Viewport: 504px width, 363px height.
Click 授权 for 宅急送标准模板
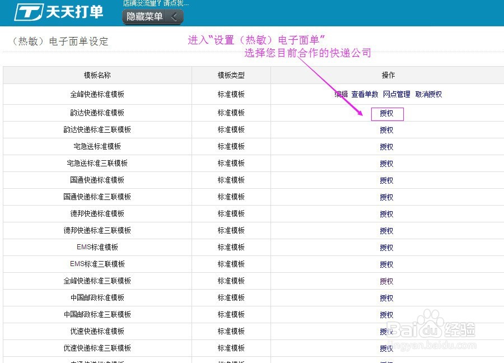coord(386,147)
